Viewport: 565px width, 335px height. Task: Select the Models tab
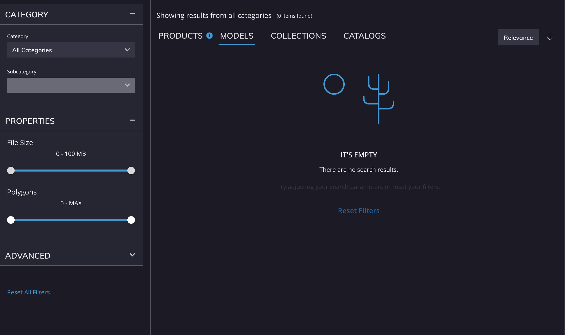(x=237, y=36)
